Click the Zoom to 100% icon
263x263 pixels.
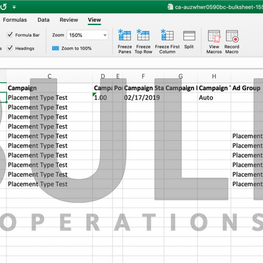pyautogui.click(x=55, y=48)
